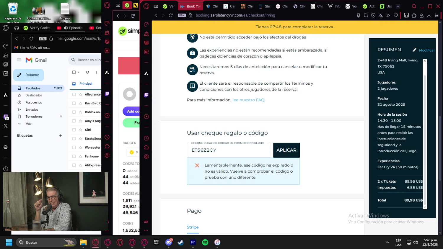Click the gift code input field
The image size is (443, 249).
click(229, 150)
